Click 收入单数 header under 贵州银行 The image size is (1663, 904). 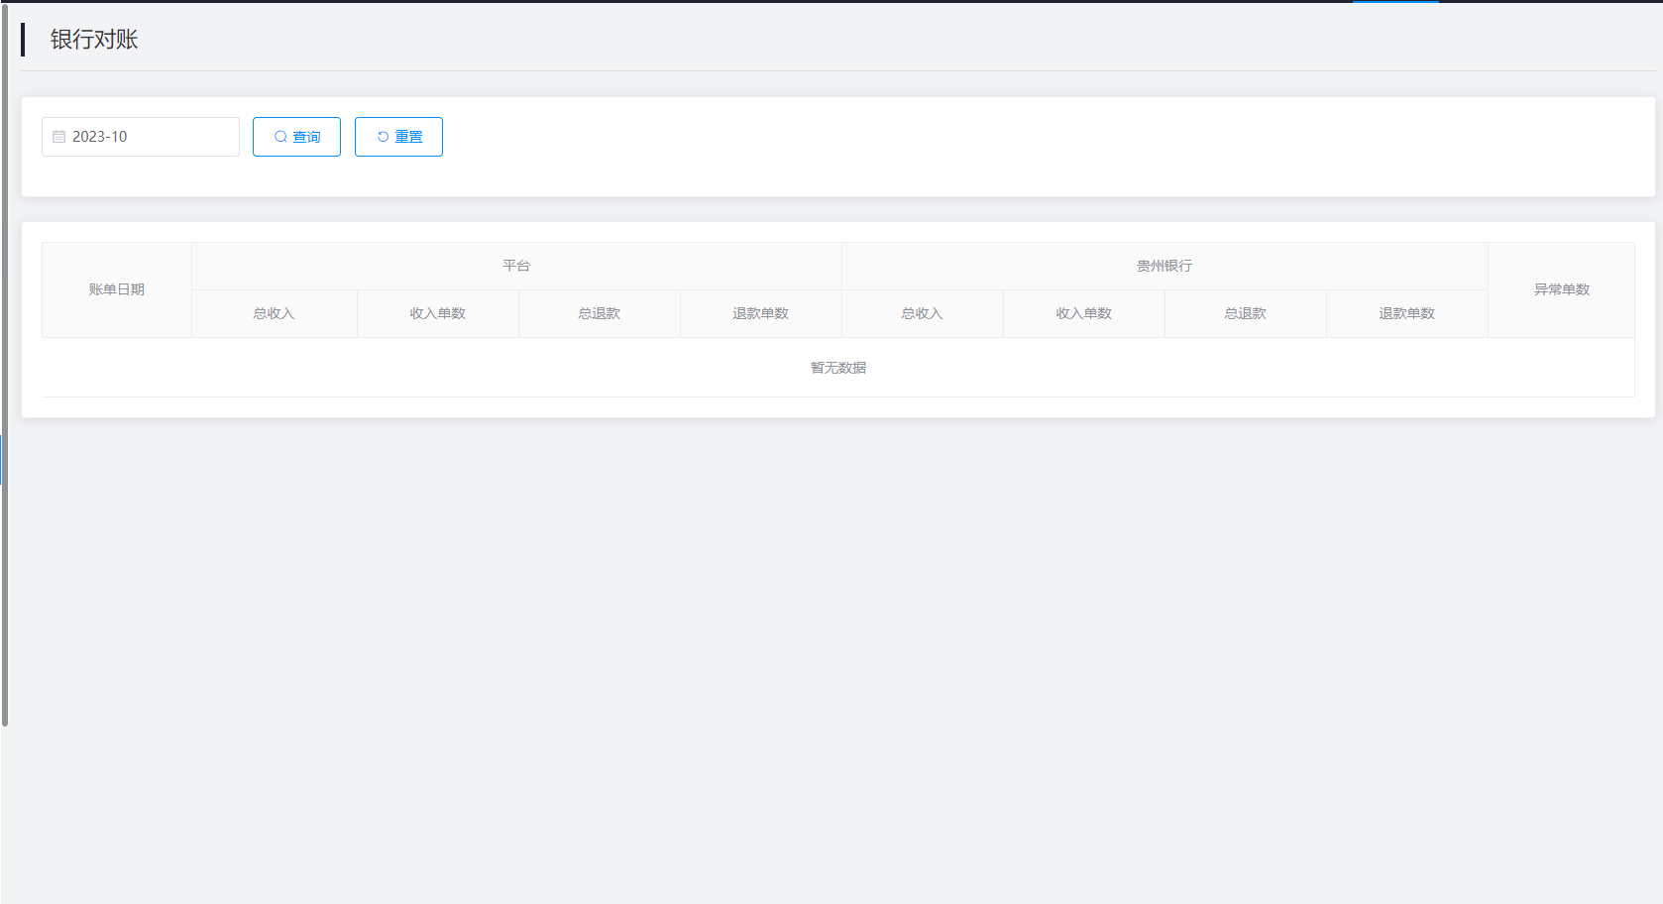coord(1084,313)
